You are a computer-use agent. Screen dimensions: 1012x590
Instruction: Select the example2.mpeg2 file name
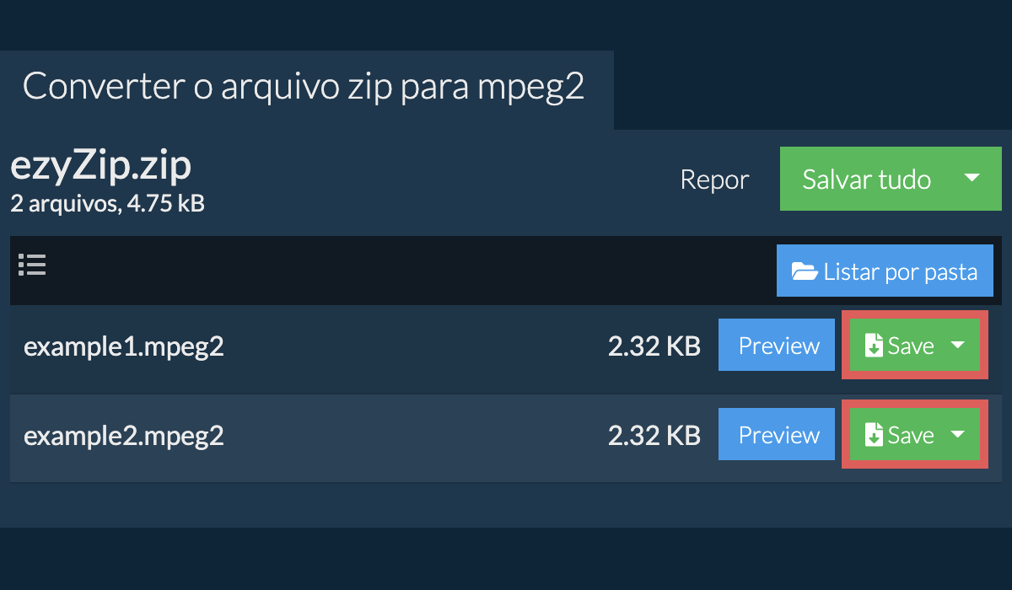pos(124,435)
